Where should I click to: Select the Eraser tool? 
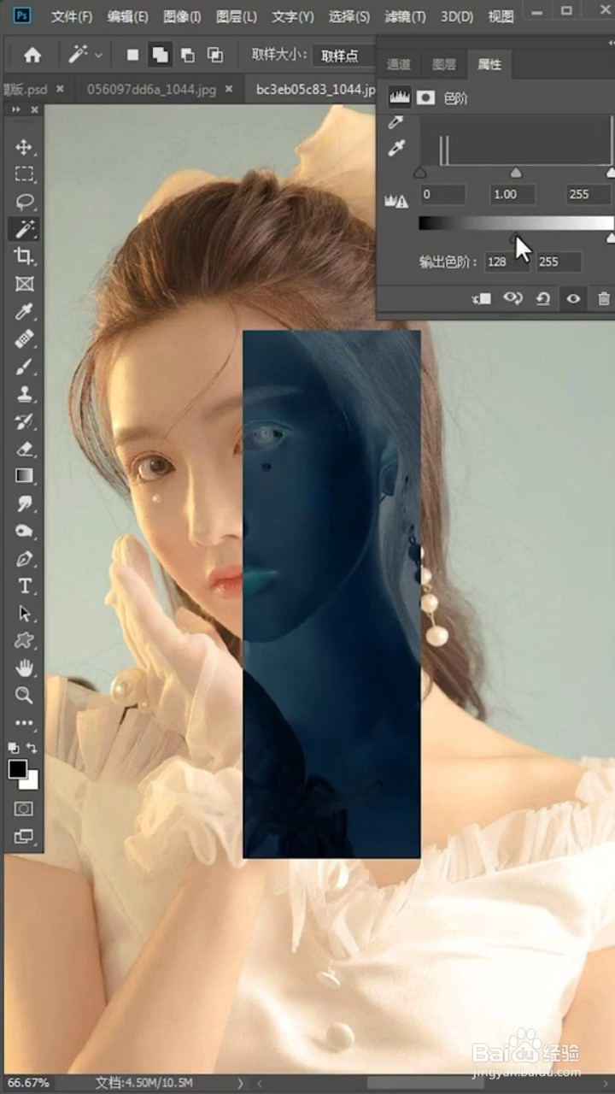point(24,449)
